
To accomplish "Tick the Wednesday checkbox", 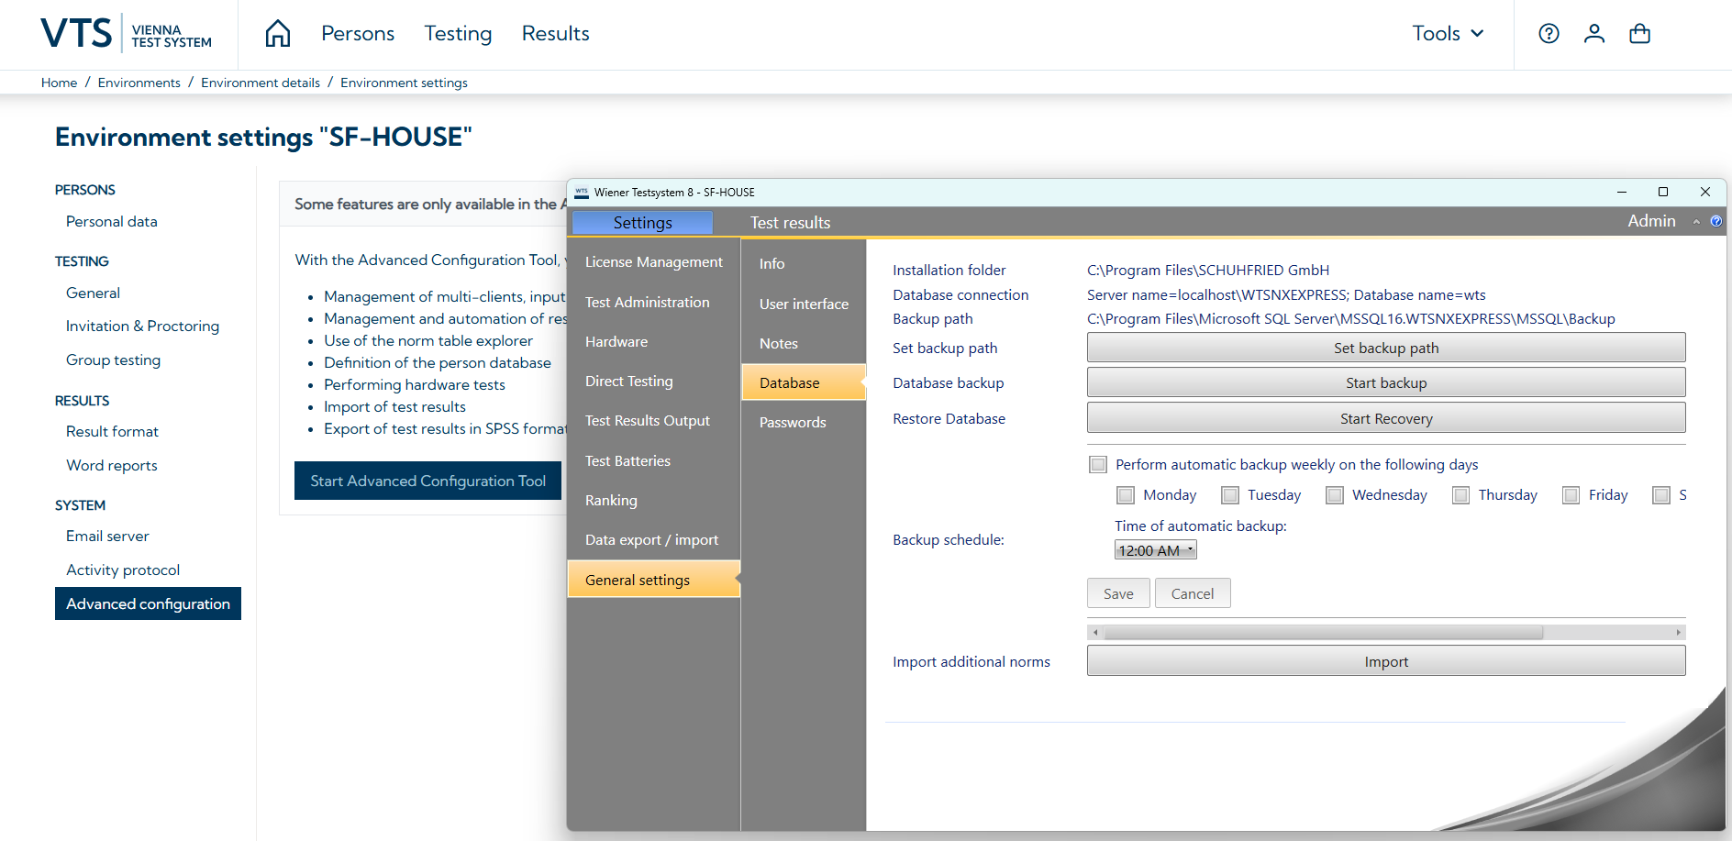I will coord(1335,495).
